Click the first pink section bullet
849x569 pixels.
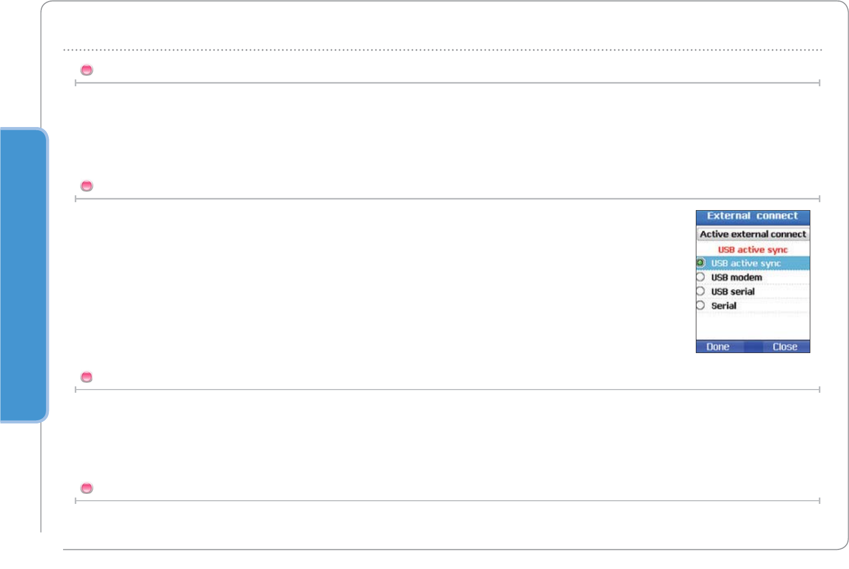point(86,70)
